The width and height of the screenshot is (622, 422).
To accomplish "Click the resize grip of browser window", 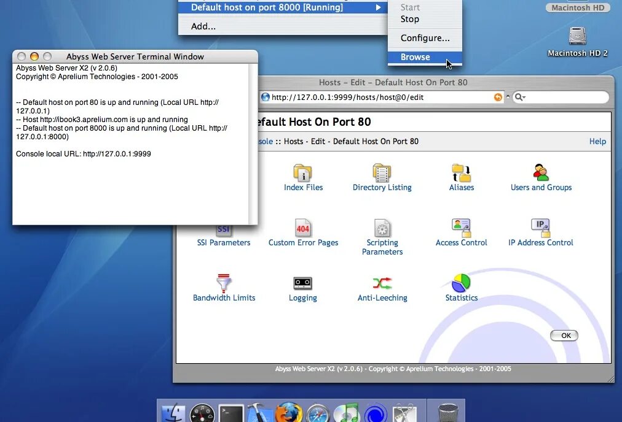I will pyautogui.click(x=610, y=378).
